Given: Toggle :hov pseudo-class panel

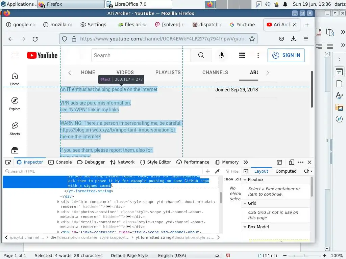Looking at the screenshot, I should point(228,179).
